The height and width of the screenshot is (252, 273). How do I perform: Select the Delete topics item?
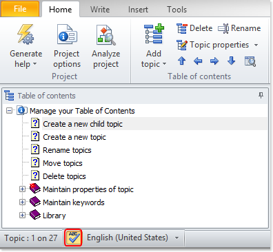(64, 176)
